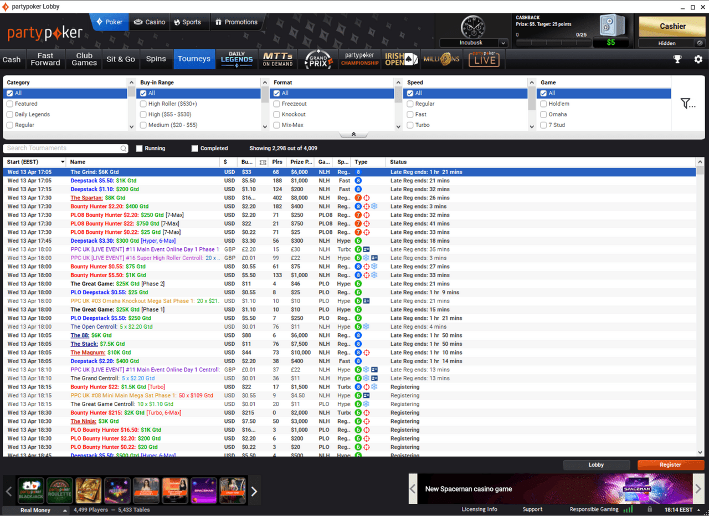Open the Real Money mode dropdown

point(35,510)
